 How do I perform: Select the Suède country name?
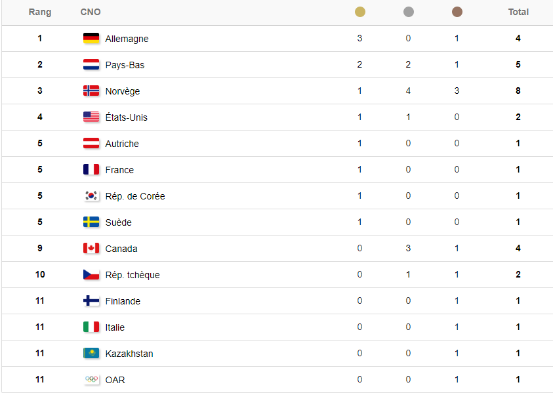point(119,222)
